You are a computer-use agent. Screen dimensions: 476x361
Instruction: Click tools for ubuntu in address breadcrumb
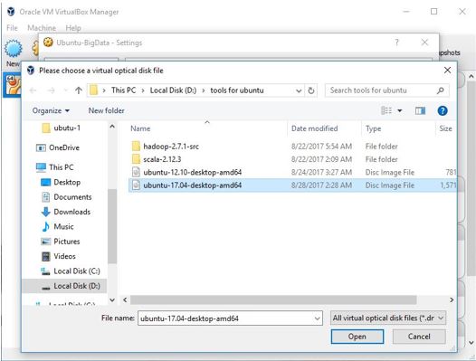(x=237, y=90)
